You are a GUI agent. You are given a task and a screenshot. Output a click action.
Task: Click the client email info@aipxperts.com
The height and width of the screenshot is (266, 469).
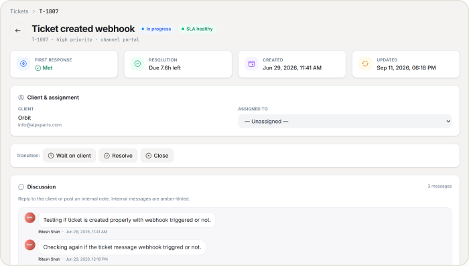click(x=40, y=125)
